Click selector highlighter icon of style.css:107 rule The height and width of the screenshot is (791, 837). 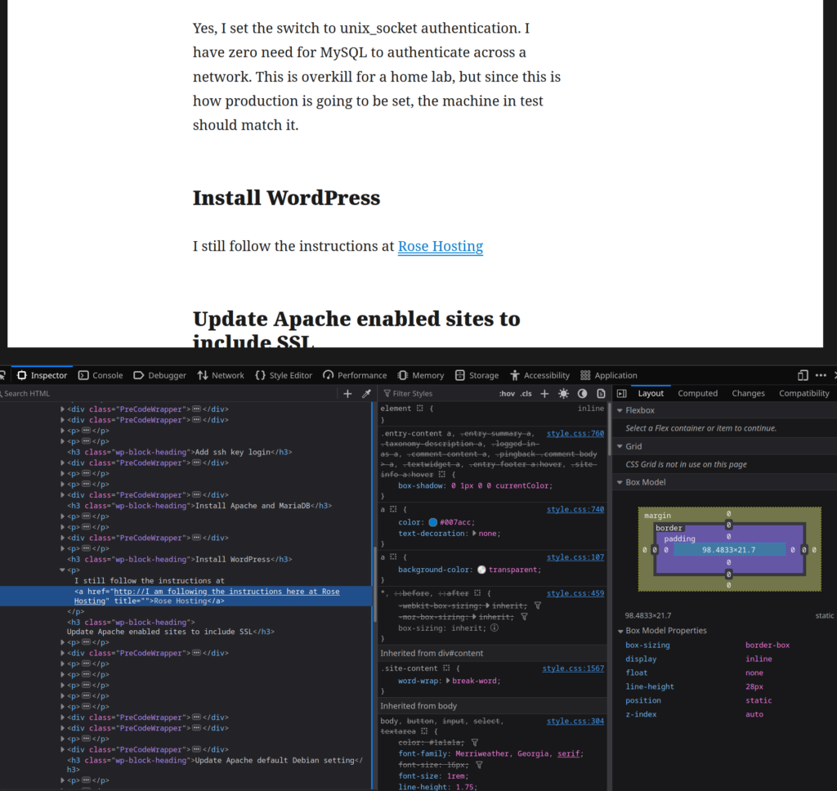[x=393, y=556]
